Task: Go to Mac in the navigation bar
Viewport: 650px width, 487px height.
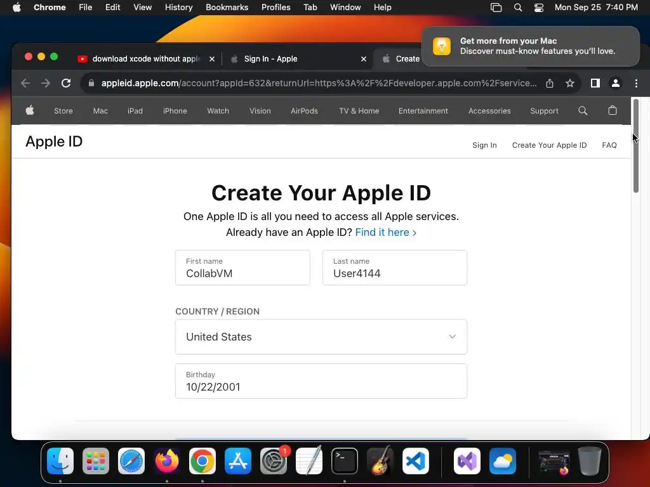Action: 100,110
